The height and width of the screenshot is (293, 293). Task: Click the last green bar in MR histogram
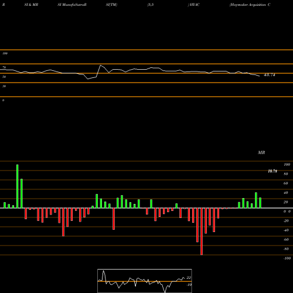(x=260, y=203)
